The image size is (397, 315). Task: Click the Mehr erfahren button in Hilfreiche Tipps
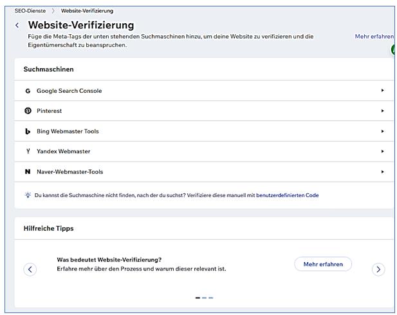coord(323,264)
